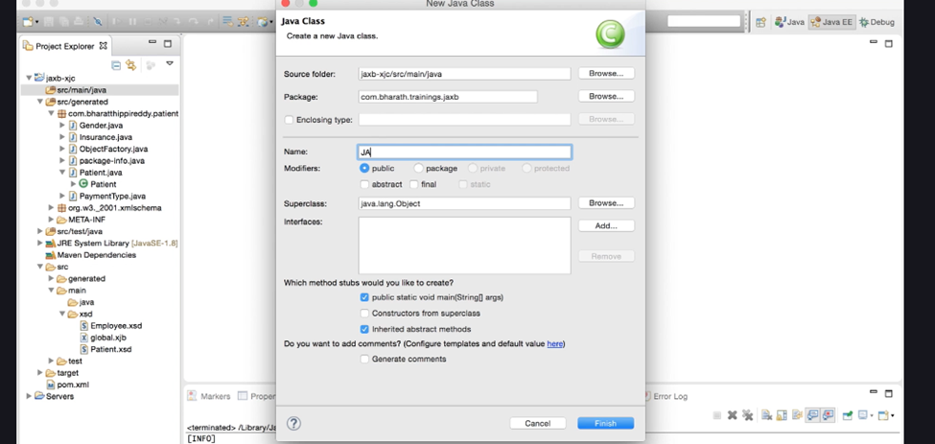Switch to the Debug perspective
This screenshot has height=444, width=935.
coord(877,22)
